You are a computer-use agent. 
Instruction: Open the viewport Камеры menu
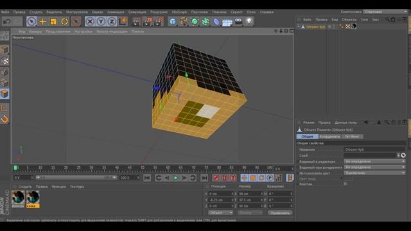(x=35, y=31)
